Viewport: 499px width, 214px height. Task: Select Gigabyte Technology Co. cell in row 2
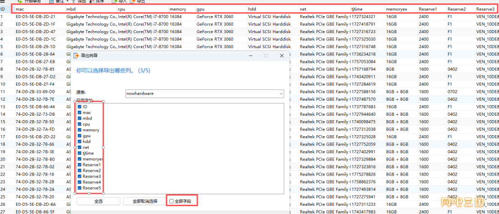click(91, 24)
